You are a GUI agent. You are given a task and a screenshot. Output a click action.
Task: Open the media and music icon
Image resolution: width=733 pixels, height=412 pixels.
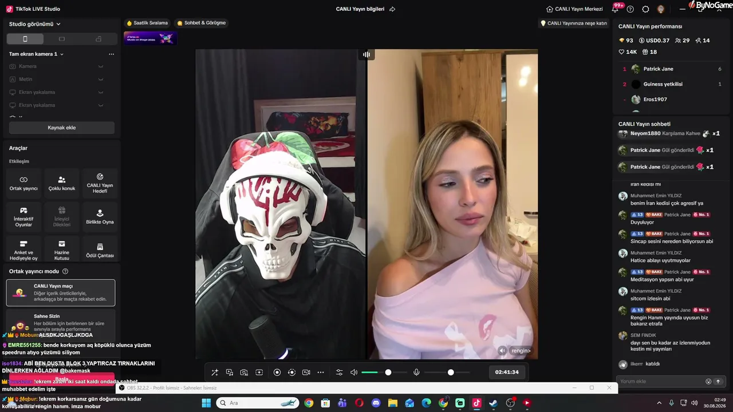click(x=230, y=373)
